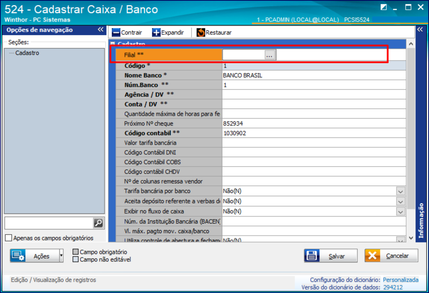The width and height of the screenshot is (429, 293).
Task: Click the Código Contábil DNI field
Action: (x=314, y=152)
